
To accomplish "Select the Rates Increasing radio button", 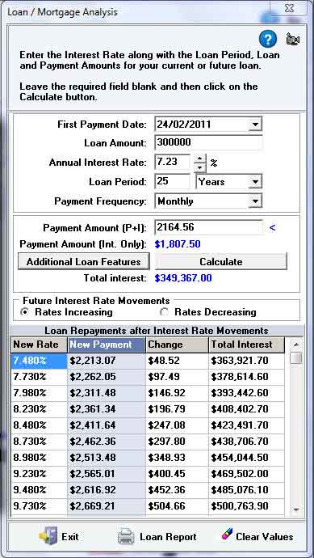I will point(25,312).
